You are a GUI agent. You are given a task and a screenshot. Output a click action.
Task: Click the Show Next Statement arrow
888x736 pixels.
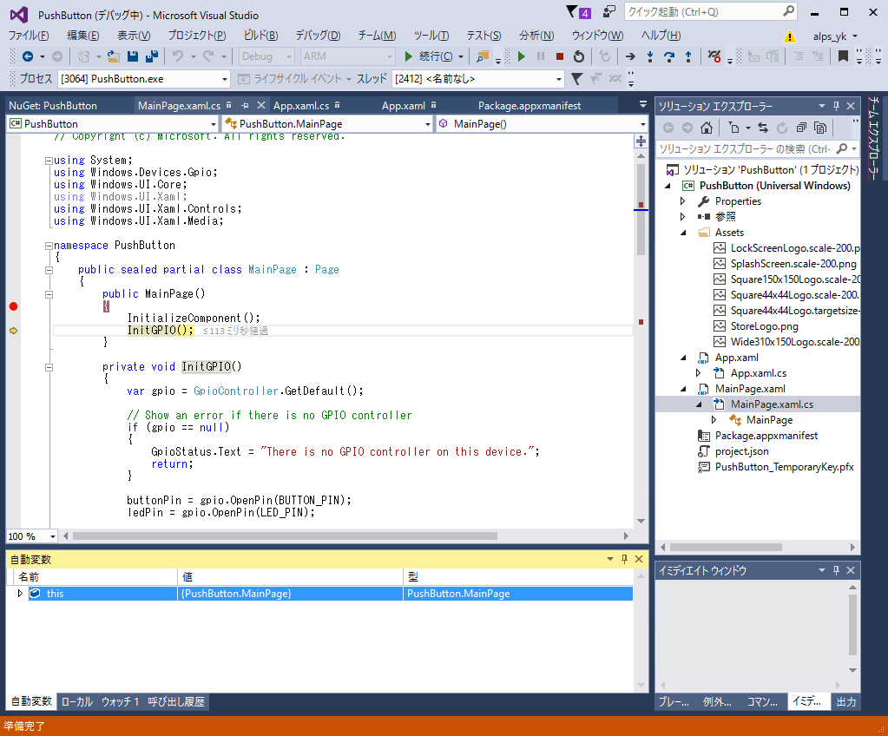tap(629, 56)
